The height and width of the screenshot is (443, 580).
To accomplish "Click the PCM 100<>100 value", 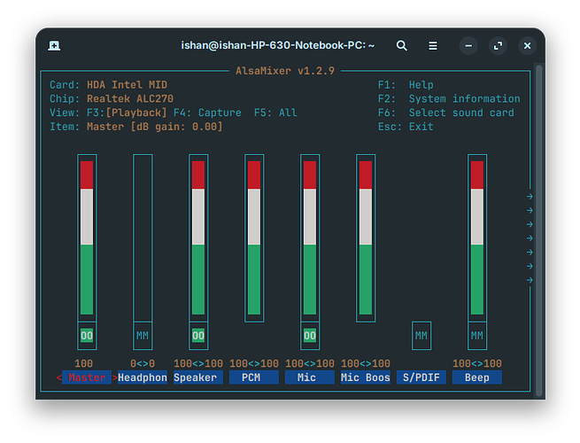I will tap(254, 363).
